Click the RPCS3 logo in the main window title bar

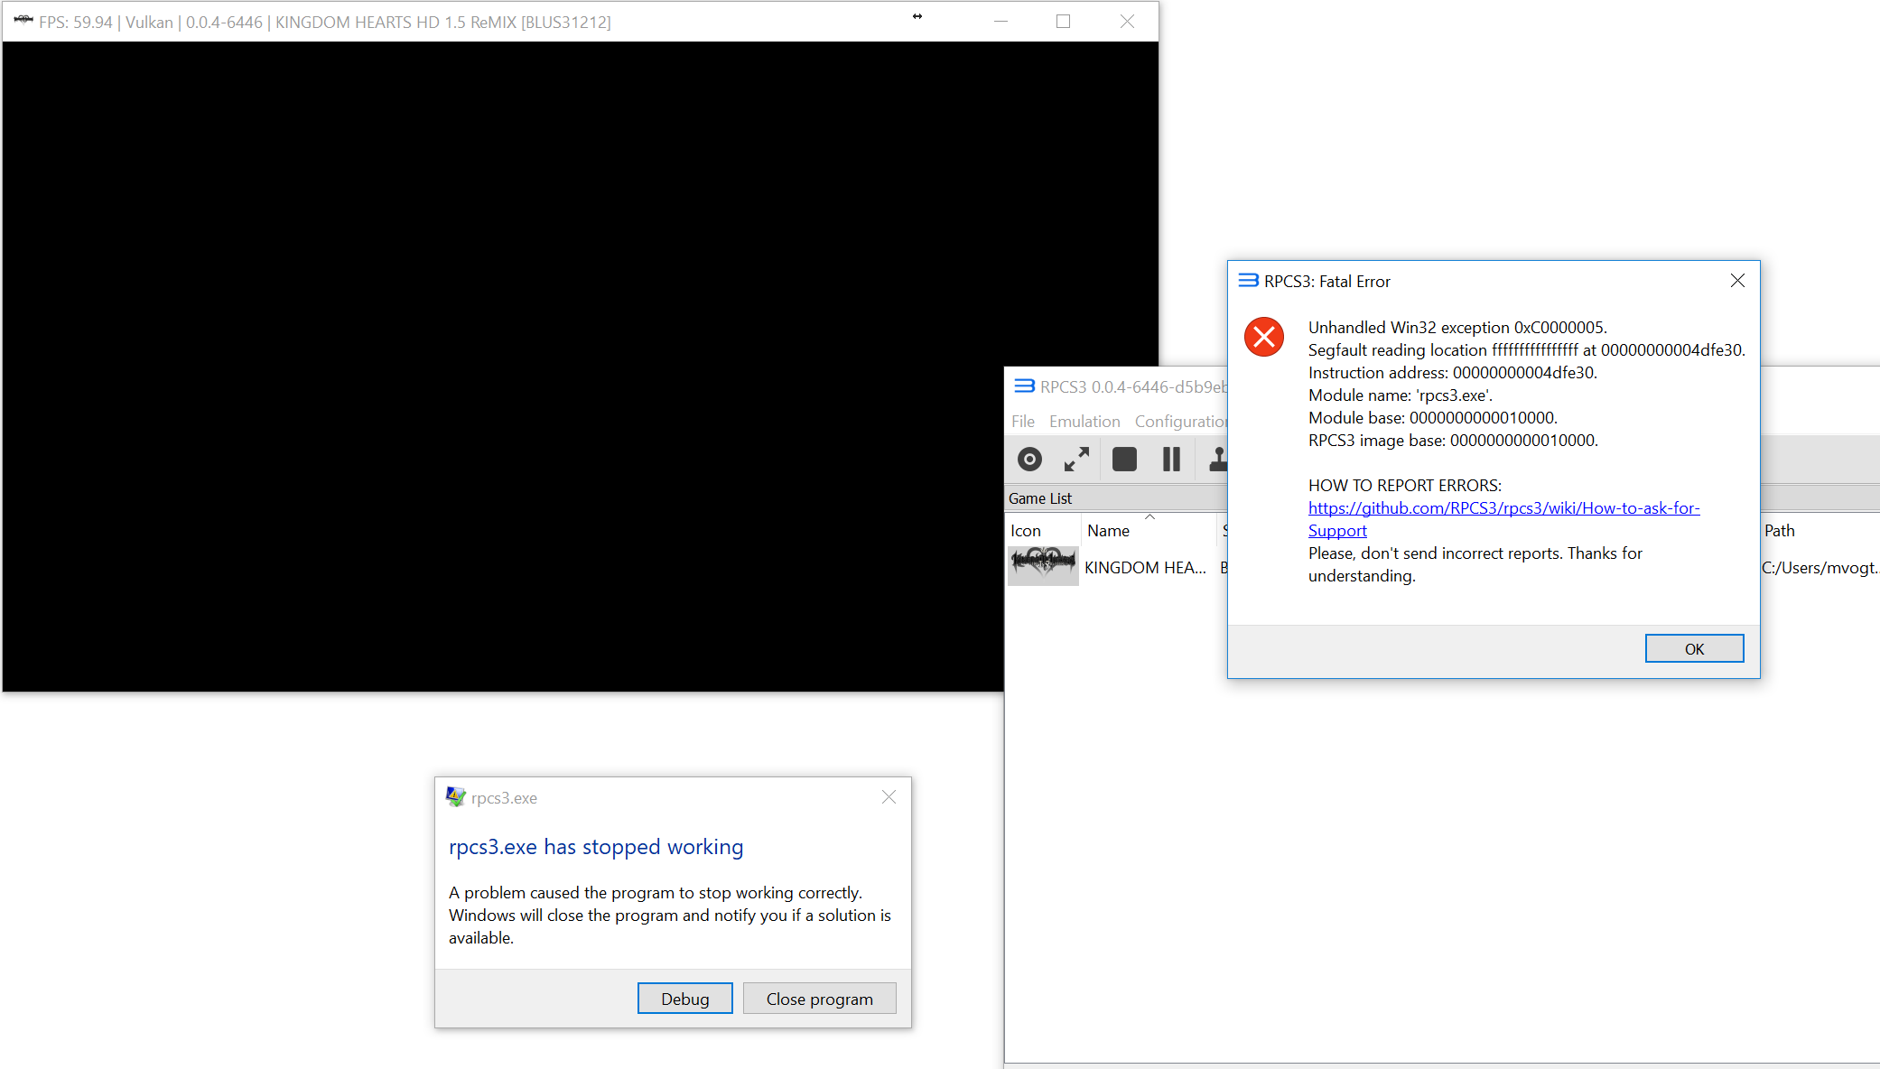1024,386
